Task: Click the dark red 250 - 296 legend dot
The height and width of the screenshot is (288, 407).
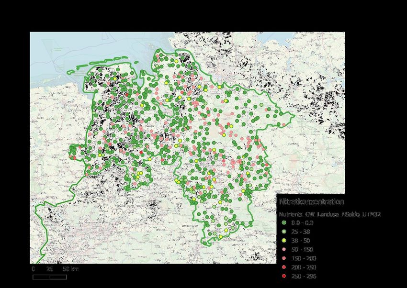Action: 284,277
